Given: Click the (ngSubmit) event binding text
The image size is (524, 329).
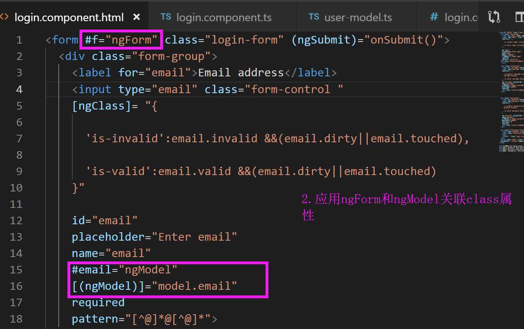Looking at the screenshot, I should [325, 40].
